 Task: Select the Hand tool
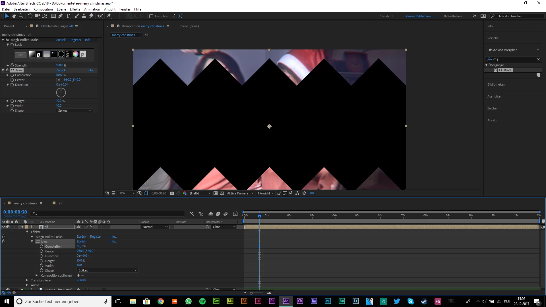pyautogui.click(x=14, y=16)
